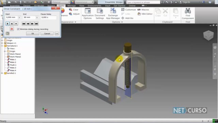Click the Find Component binoculars
This screenshot has height=123, width=218.
[188, 14]
